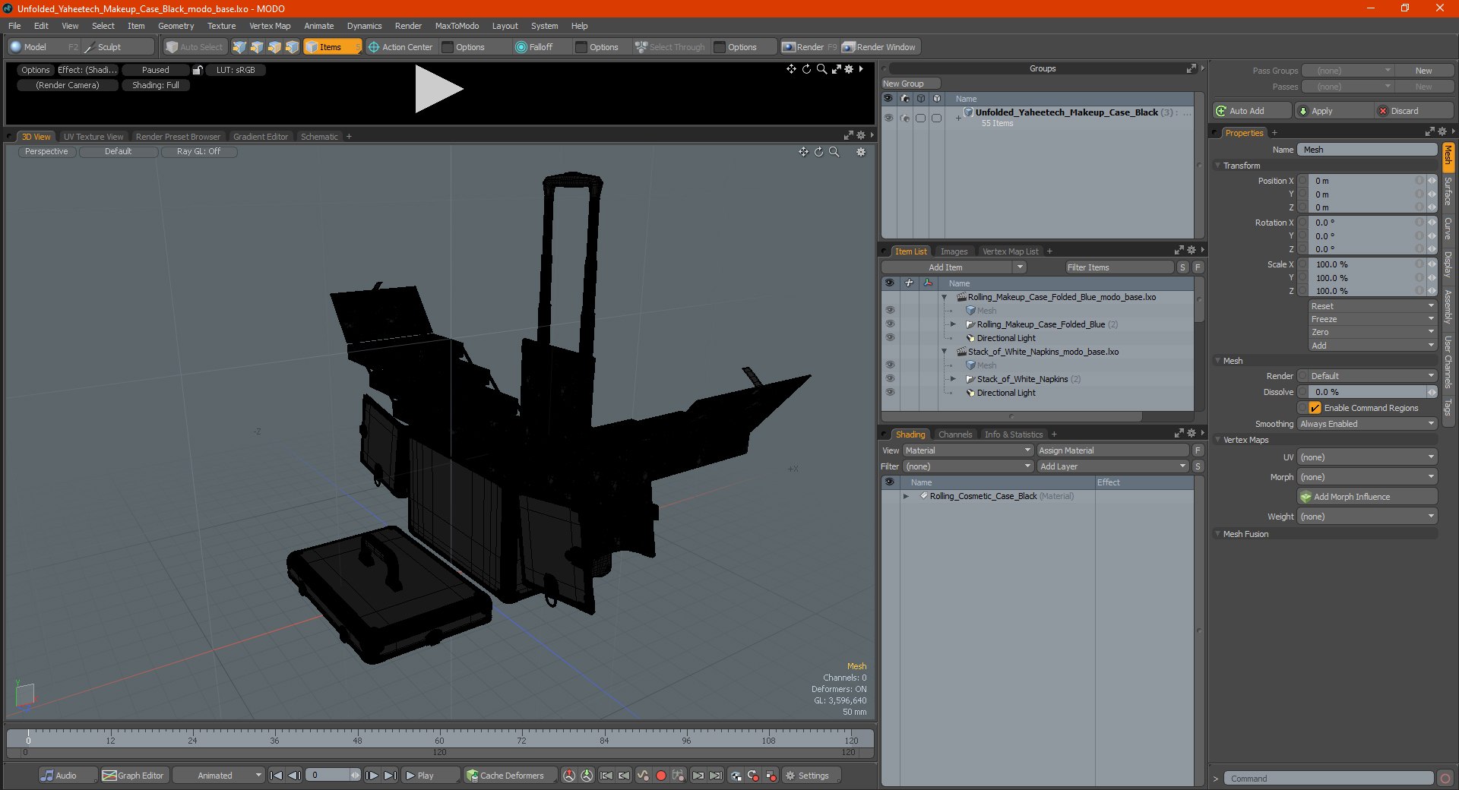Click the New Group button
1459x790 pixels.
click(x=910, y=84)
